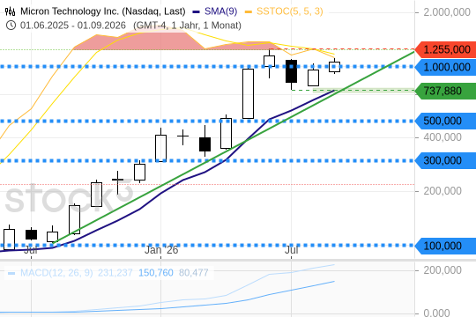Click the MACD value 150,760
Screen dimensions: 476x317
pyautogui.click(x=156, y=273)
